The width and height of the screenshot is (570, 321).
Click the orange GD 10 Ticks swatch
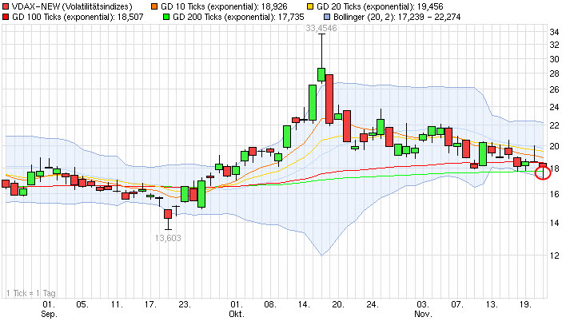tap(154, 6)
